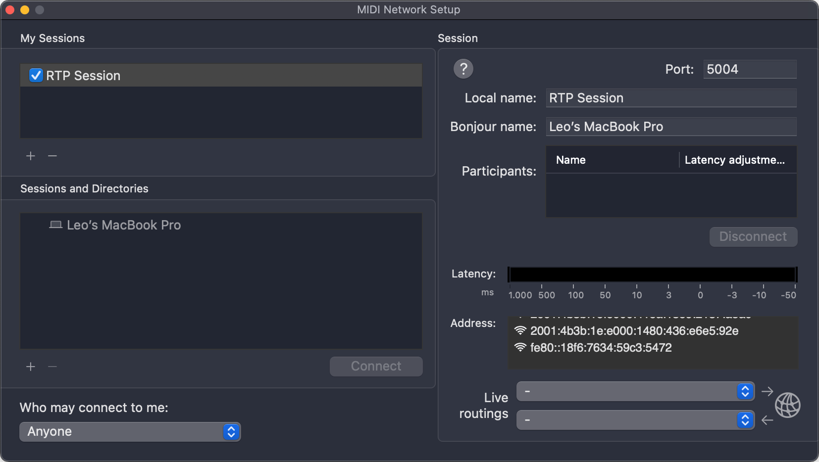The image size is (819, 462).
Task: Open the lower Live routings dropdown
Action: (x=635, y=420)
